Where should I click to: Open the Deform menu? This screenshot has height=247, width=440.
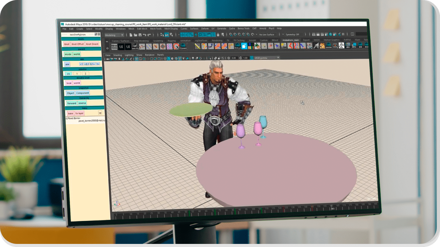205,29
